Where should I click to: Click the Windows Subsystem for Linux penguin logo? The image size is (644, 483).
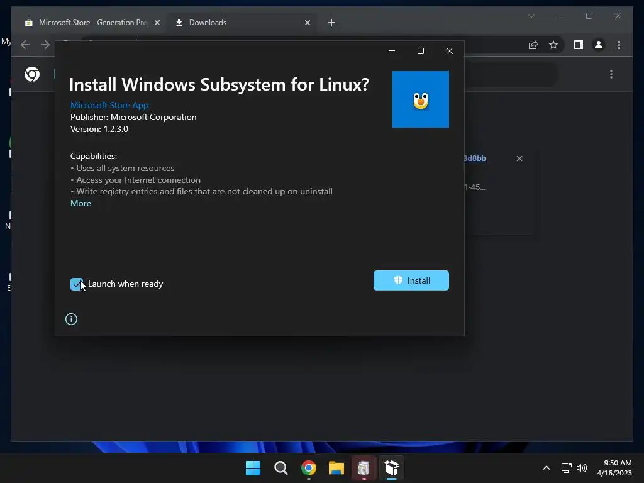421,99
